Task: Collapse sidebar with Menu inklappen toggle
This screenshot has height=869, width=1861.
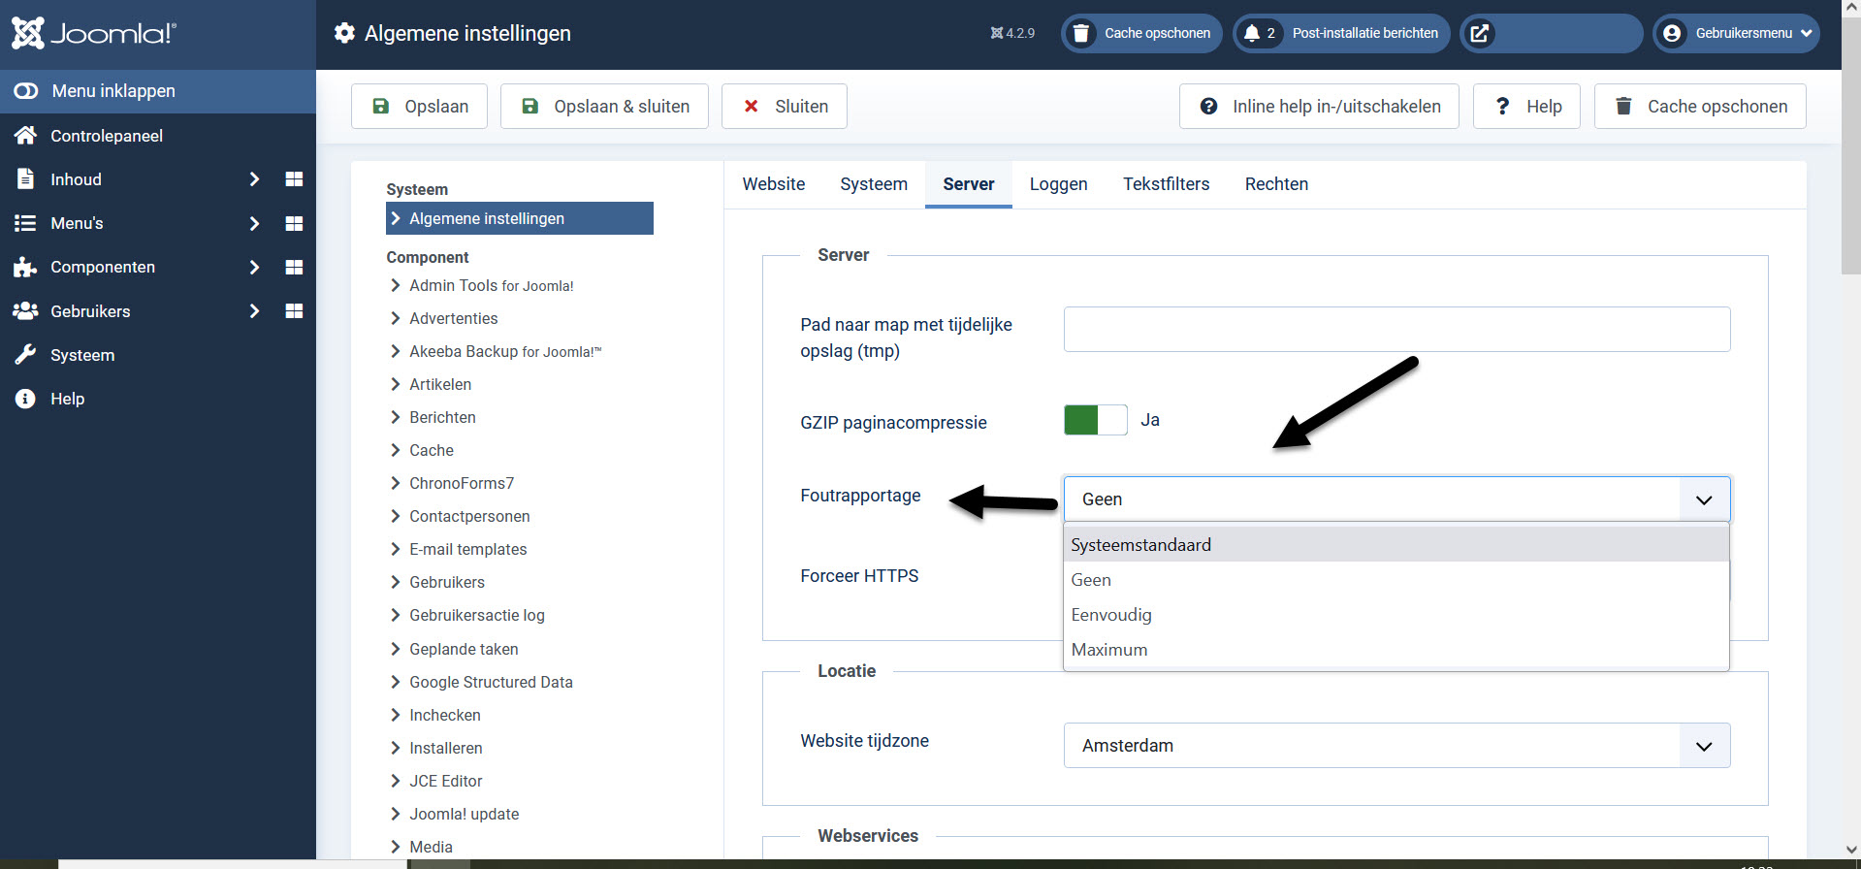Action: coord(26,91)
